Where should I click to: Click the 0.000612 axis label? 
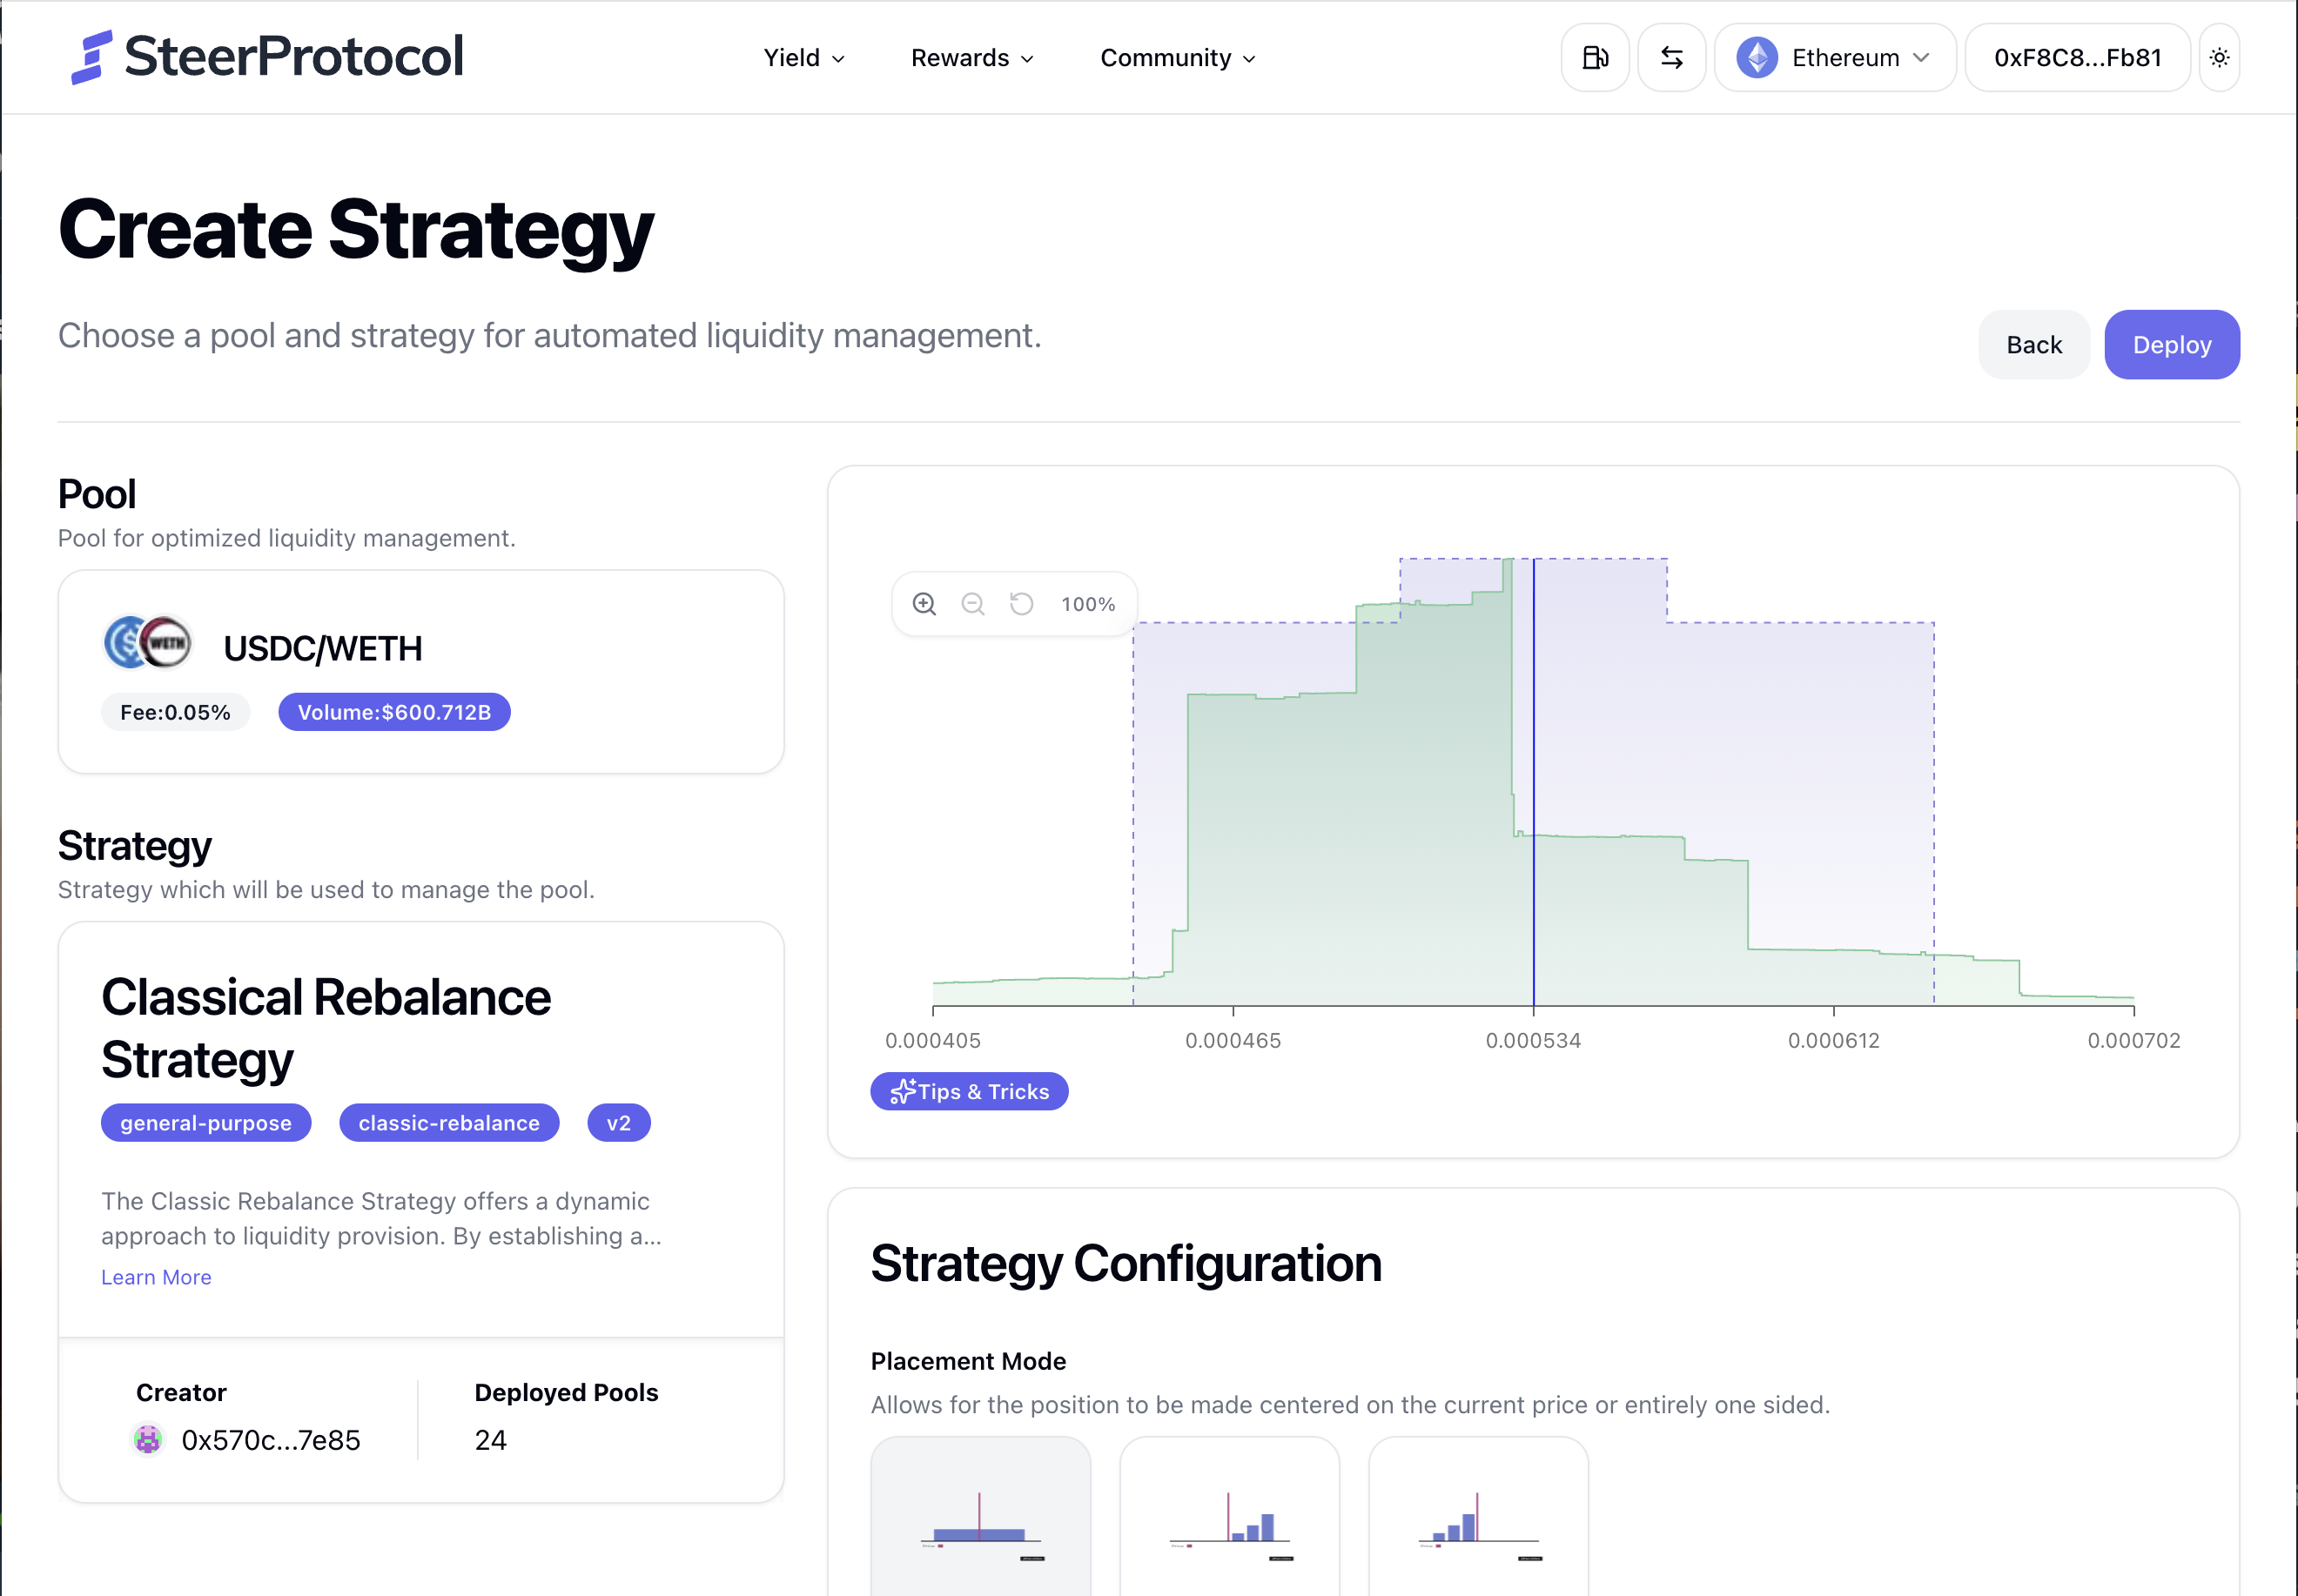tap(1833, 1040)
